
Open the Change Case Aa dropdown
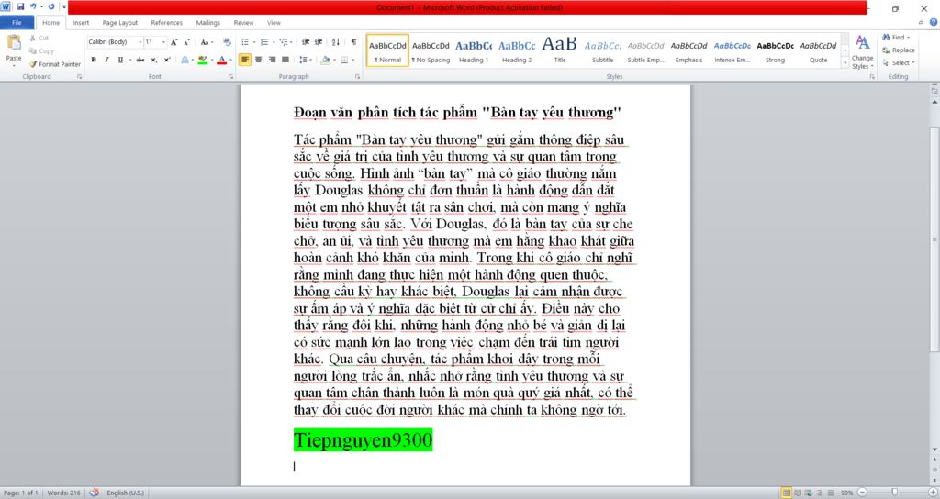207,42
